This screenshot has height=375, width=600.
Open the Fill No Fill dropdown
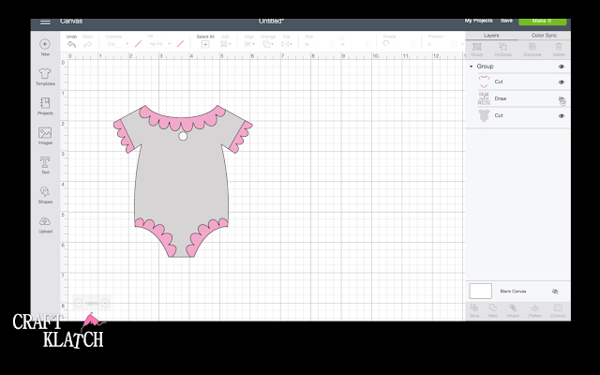pos(160,44)
